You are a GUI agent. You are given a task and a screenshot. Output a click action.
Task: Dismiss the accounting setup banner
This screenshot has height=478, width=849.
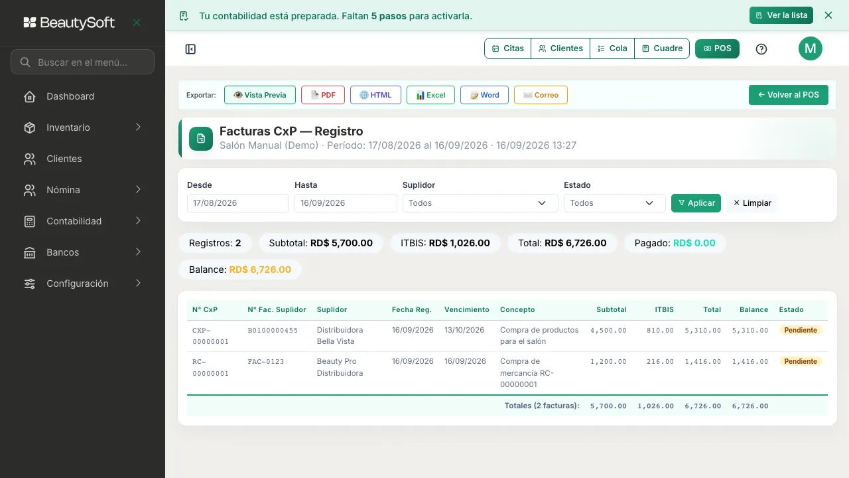point(828,15)
